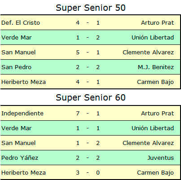Select Heriberto Meza in Super Senior 50

(23, 82)
